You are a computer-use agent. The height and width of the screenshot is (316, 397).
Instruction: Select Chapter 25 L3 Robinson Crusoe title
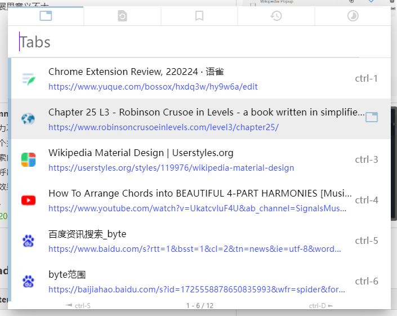[x=206, y=112]
